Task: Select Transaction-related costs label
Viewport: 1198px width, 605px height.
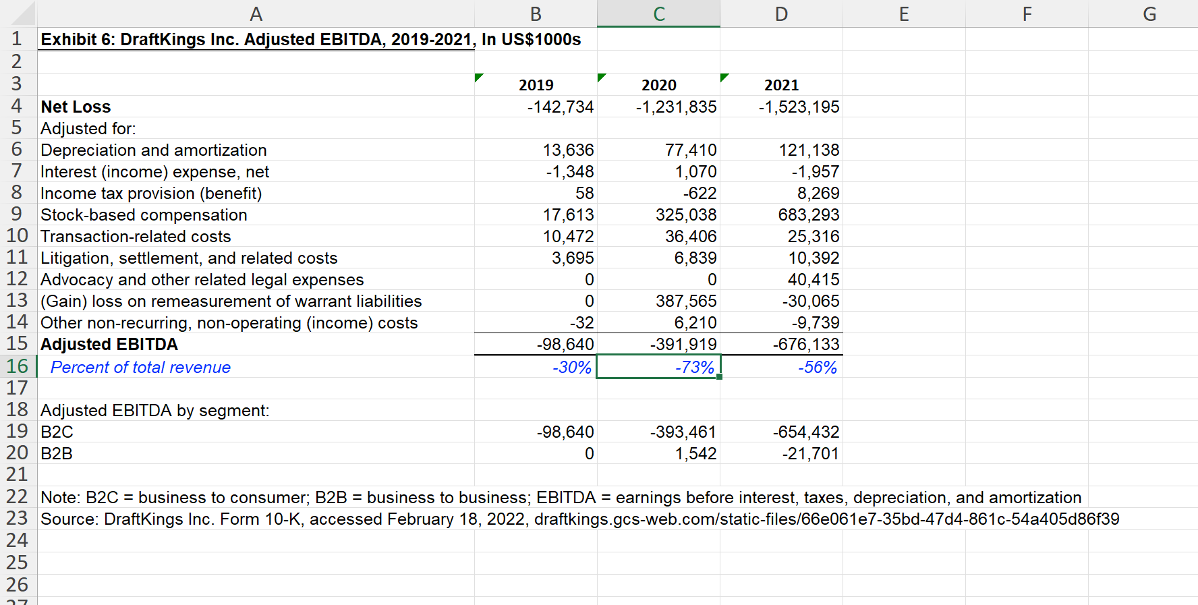Action: 256,236
